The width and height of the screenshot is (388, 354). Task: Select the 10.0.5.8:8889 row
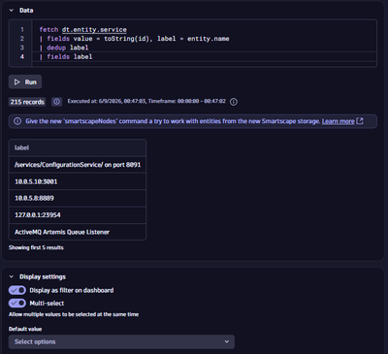click(78, 198)
